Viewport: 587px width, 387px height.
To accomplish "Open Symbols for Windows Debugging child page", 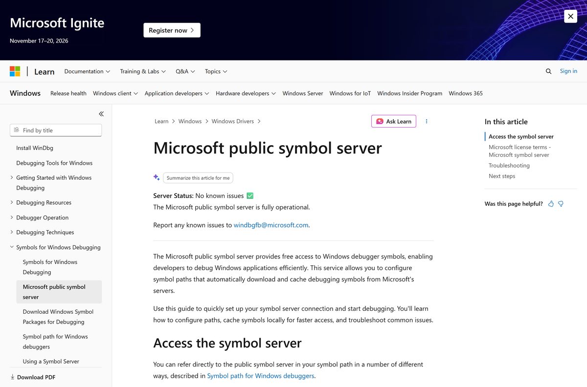I will coord(50,267).
